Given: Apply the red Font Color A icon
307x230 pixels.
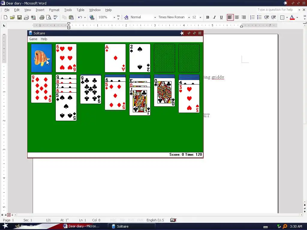Looking at the screenshot, I should click(x=292, y=17).
